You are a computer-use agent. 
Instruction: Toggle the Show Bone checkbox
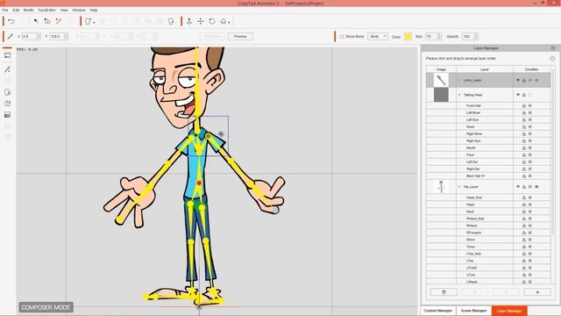[x=342, y=37]
